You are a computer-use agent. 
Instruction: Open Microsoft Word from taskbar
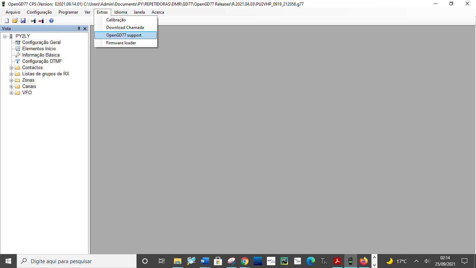coord(205,261)
